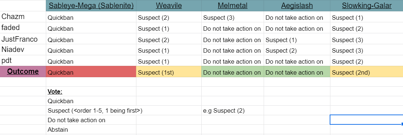Select Chazm's Melmetal Suspect (3) cell
The height and width of the screenshot is (135, 403).
click(232, 18)
